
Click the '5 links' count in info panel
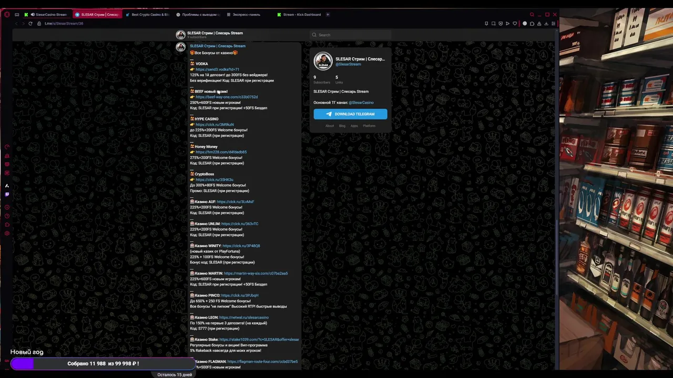pos(339,80)
